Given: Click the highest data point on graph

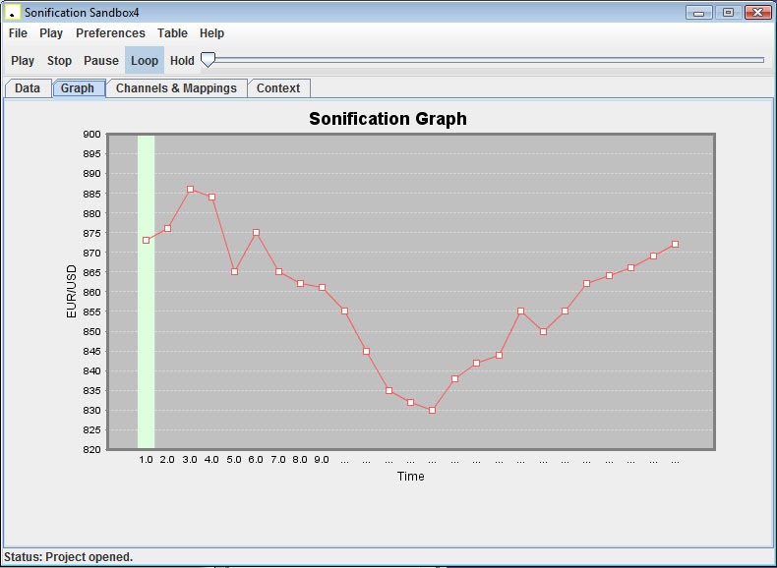Looking at the screenshot, I should coord(190,190).
